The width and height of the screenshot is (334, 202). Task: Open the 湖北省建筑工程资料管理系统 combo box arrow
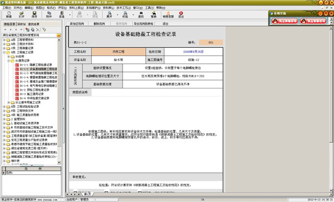(x=59, y=35)
